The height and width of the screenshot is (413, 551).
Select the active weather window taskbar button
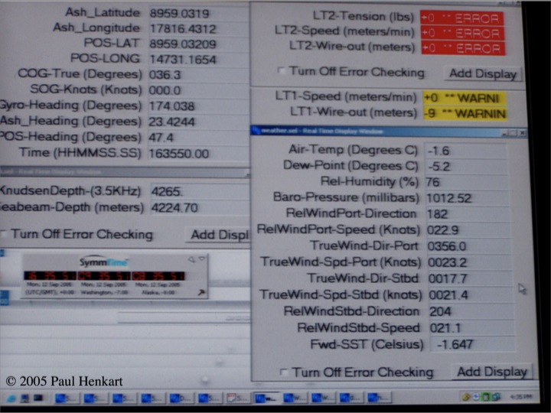(x=266, y=398)
